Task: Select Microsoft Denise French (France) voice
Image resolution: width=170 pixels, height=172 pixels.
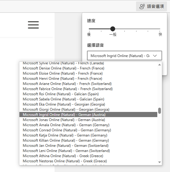Action: 88,68
